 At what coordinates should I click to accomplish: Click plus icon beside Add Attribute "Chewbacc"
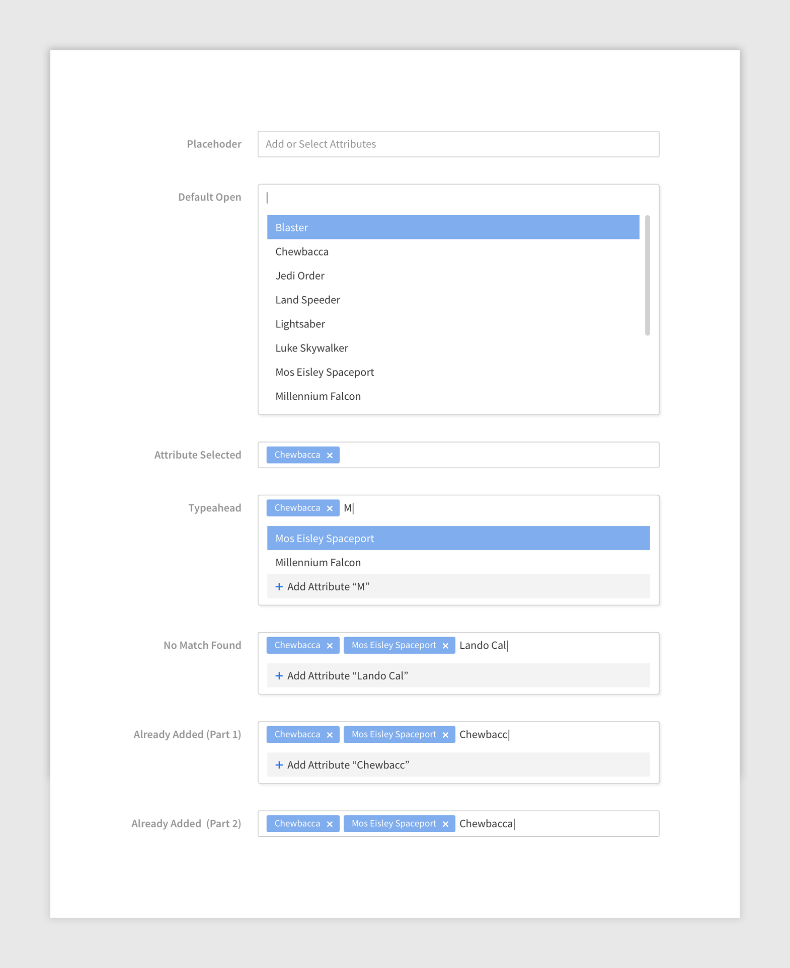pyautogui.click(x=279, y=765)
